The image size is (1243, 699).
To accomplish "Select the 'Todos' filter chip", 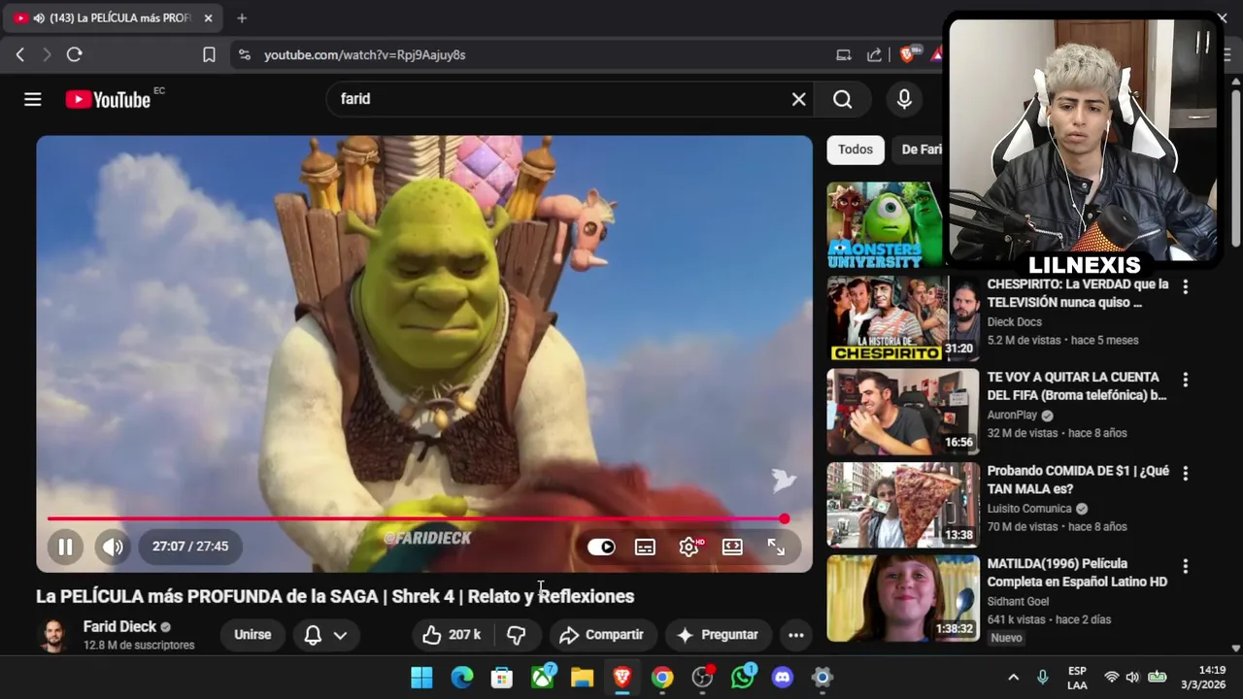I will click(x=856, y=150).
